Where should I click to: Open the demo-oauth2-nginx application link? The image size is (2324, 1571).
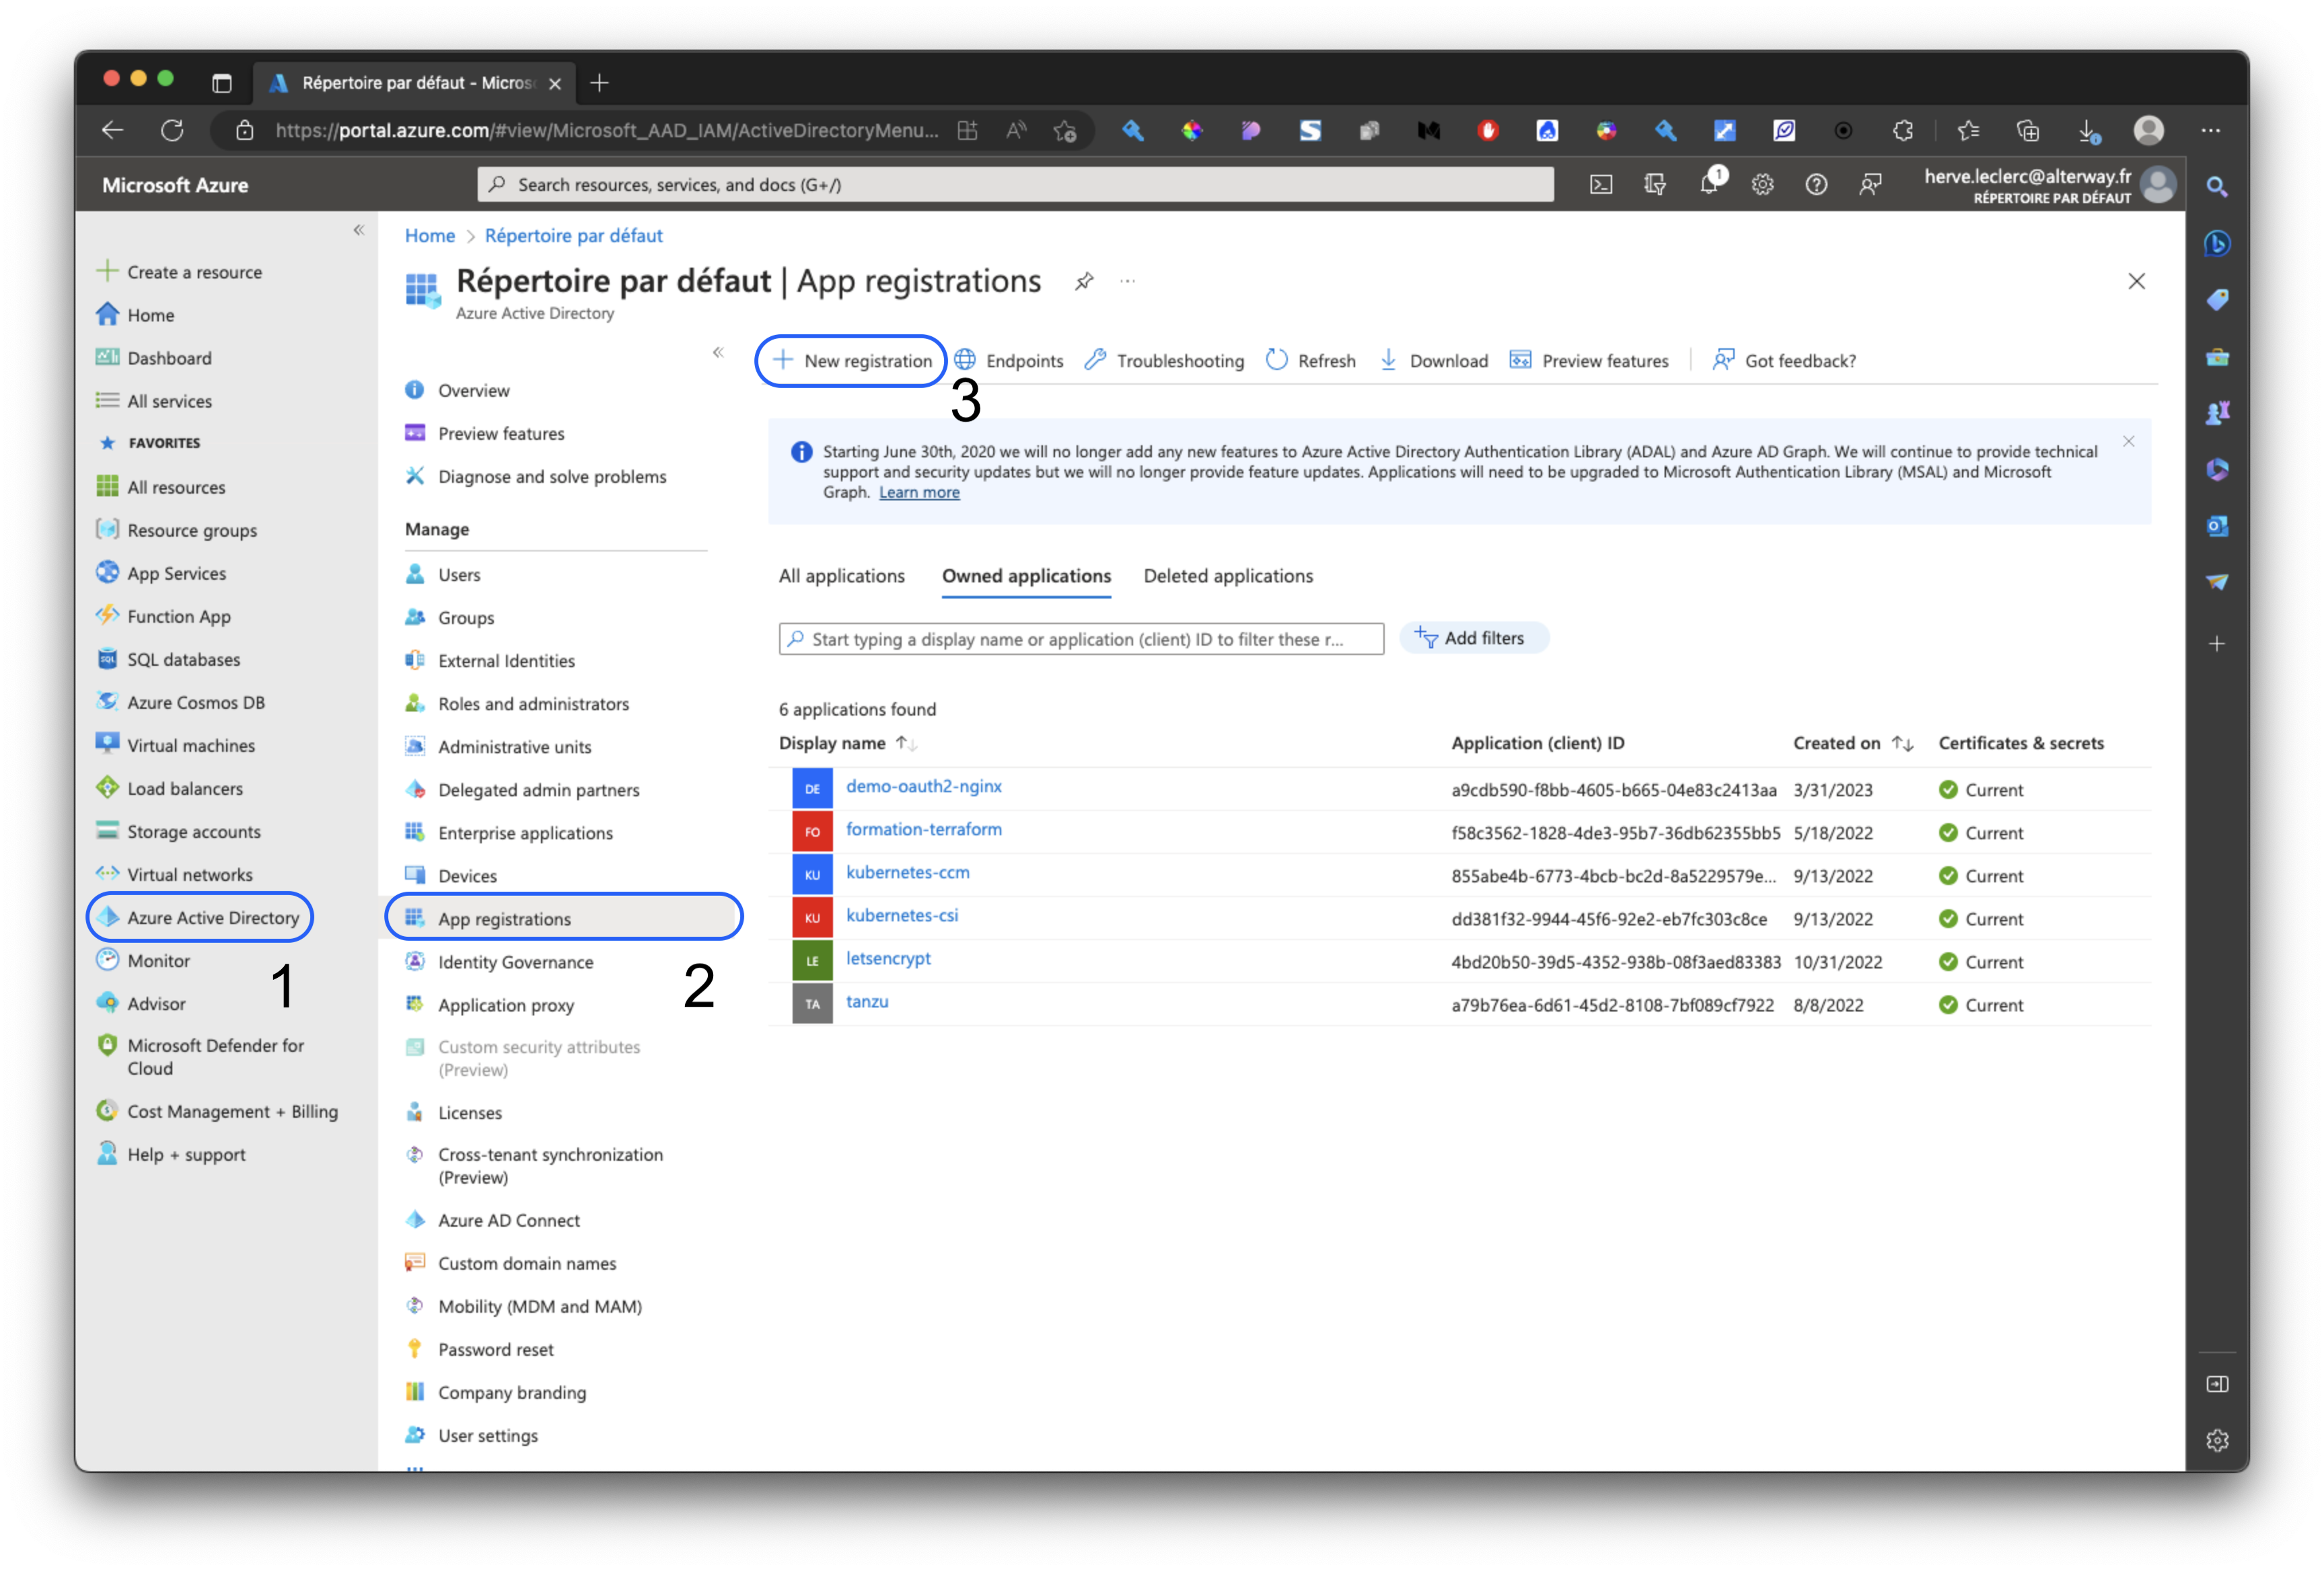(923, 786)
